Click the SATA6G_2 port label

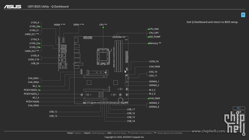pos(154,85)
